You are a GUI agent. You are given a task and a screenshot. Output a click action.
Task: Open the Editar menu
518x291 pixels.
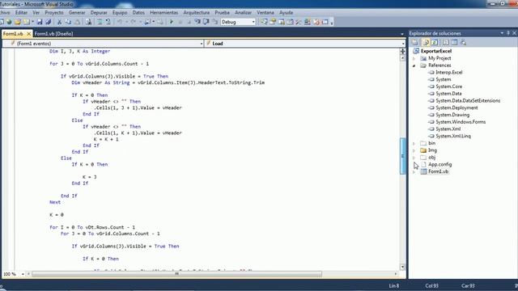pos(22,13)
